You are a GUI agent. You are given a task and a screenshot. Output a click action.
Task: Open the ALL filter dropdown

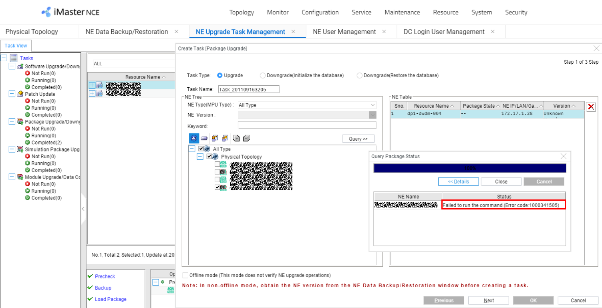pyautogui.click(x=133, y=64)
